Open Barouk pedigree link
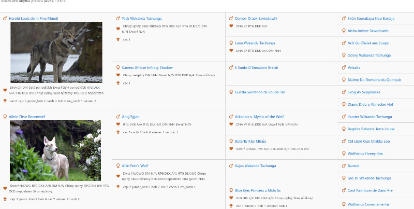The height and width of the screenshot is (209, 414). point(353,166)
